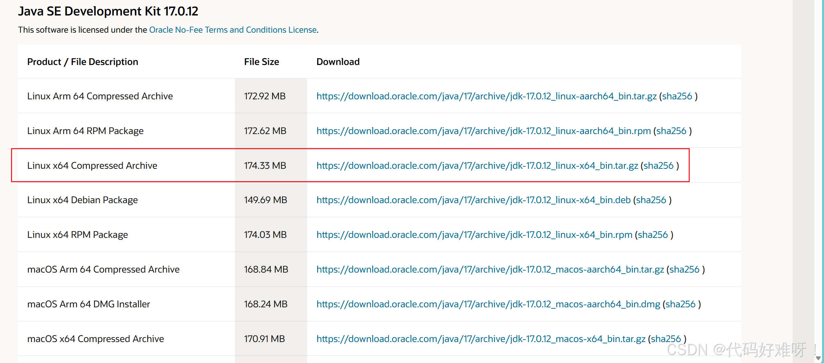Open sha256 for Linux Arm 64 RPM Package
The height and width of the screenshot is (363, 824).
tap(671, 131)
